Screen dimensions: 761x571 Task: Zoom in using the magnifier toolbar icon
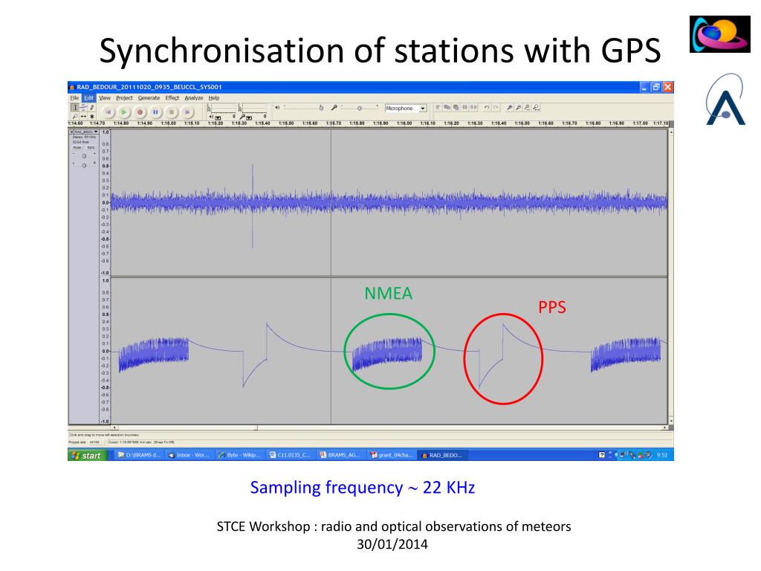tap(510, 107)
